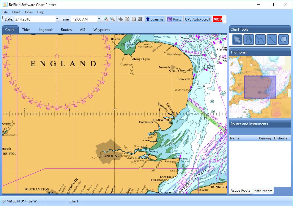
Task: Switch to the Instruments tab
Action: pyautogui.click(x=263, y=191)
